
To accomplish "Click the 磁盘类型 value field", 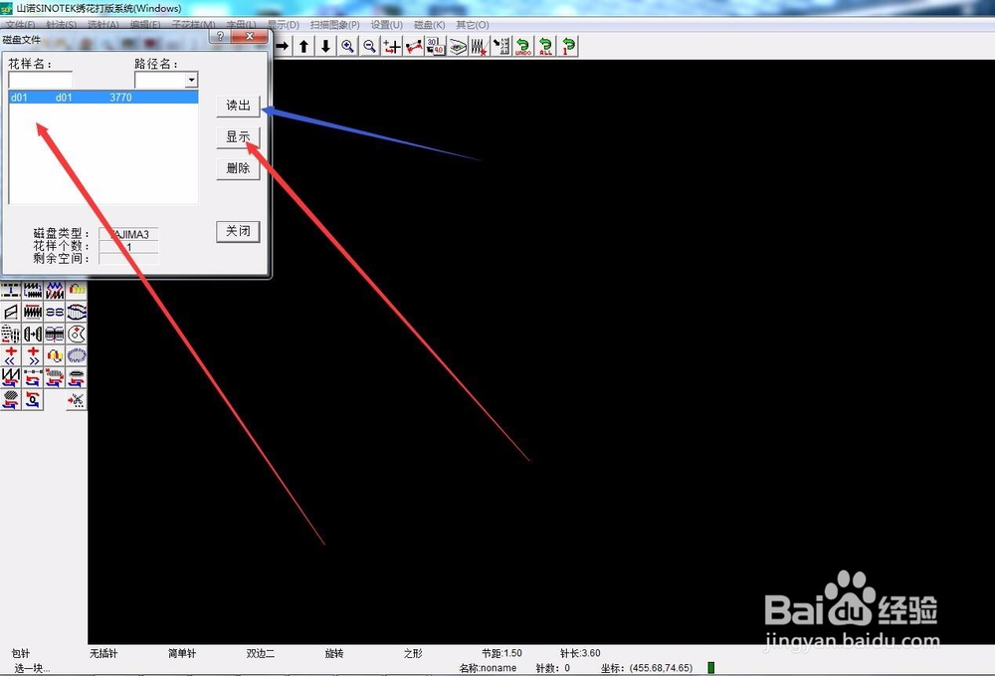I will pyautogui.click(x=128, y=234).
